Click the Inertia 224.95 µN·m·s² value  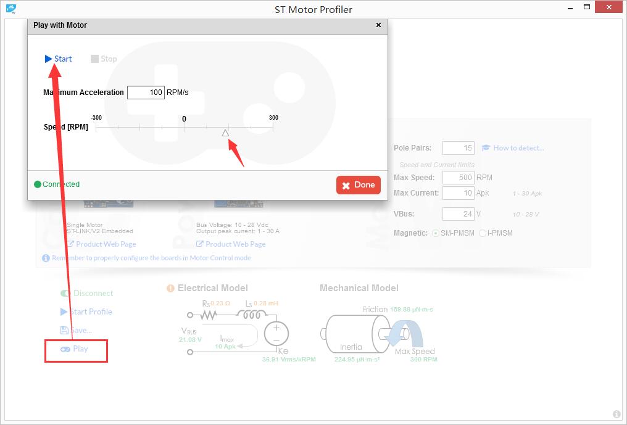(x=357, y=360)
